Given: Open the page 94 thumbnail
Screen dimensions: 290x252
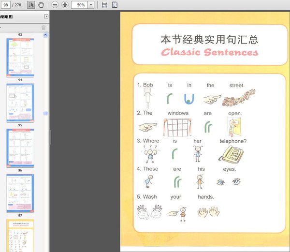Looking at the screenshot, I should click(x=20, y=58).
